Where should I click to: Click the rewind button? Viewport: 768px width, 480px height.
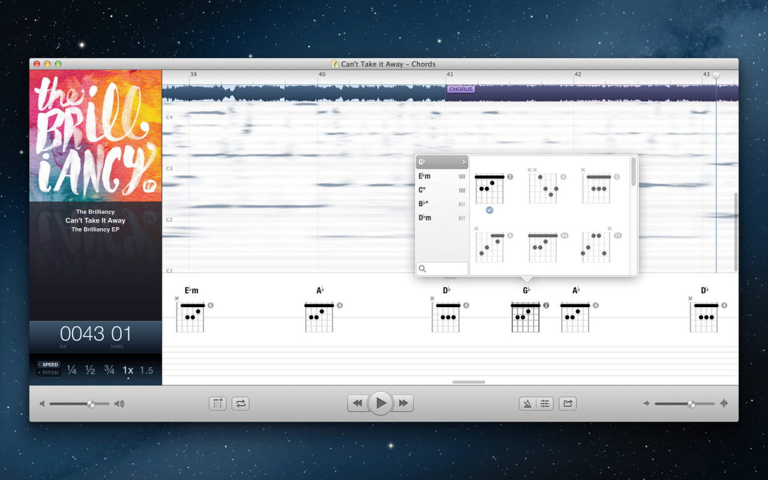(358, 403)
